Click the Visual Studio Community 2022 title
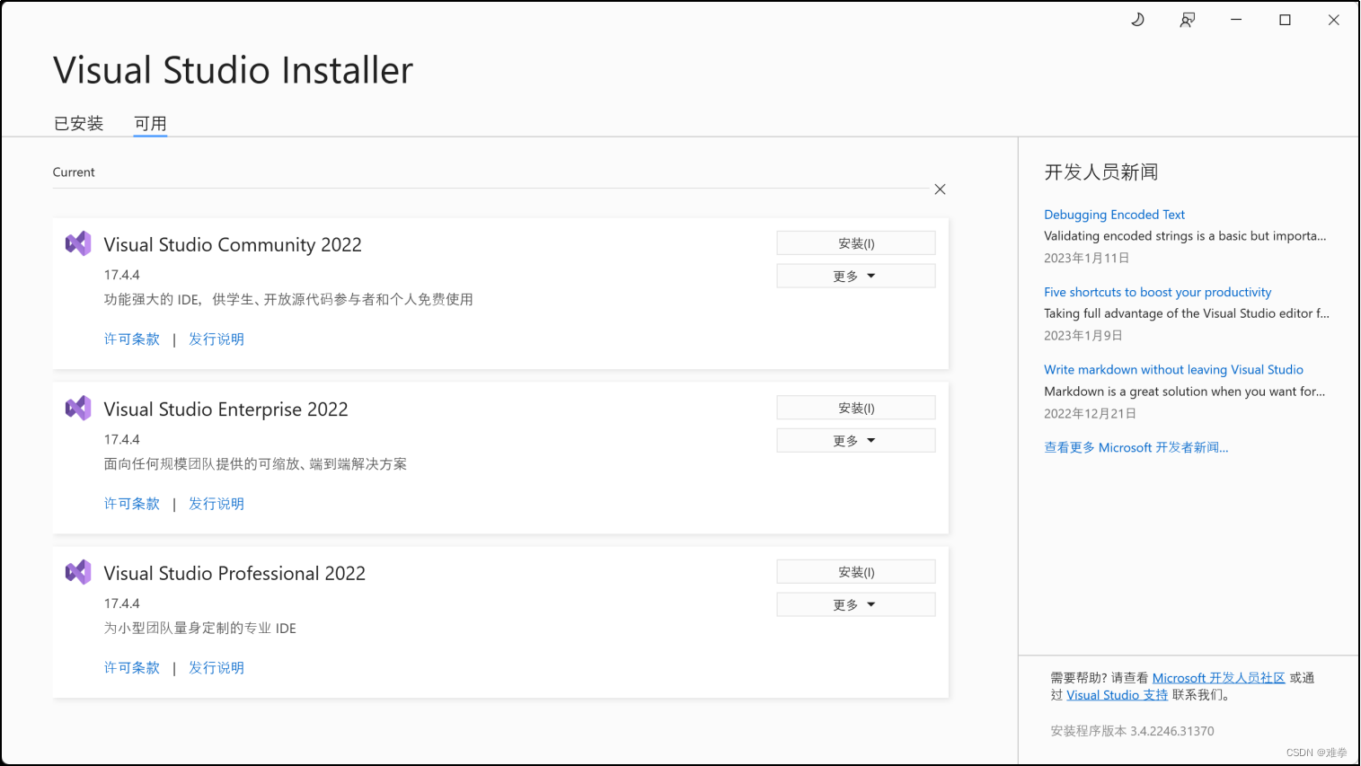Screen dimensions: 1361x766 point(233,244)
